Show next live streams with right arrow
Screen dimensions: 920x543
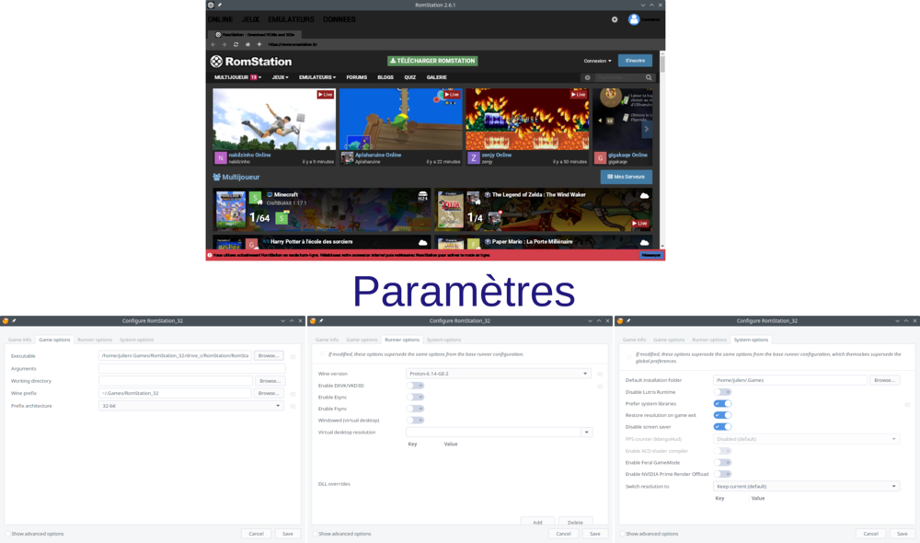(x=647, y=129)
